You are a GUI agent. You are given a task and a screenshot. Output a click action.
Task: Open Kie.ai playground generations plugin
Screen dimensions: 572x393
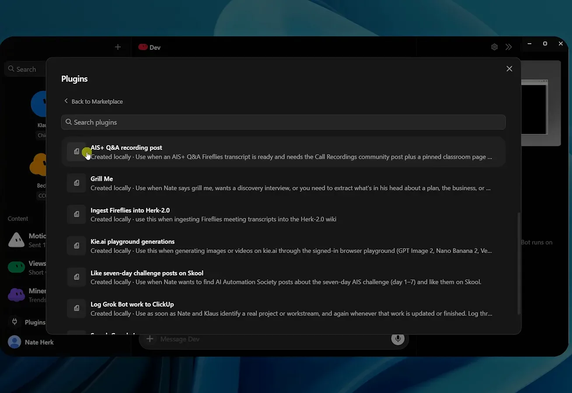283,246
